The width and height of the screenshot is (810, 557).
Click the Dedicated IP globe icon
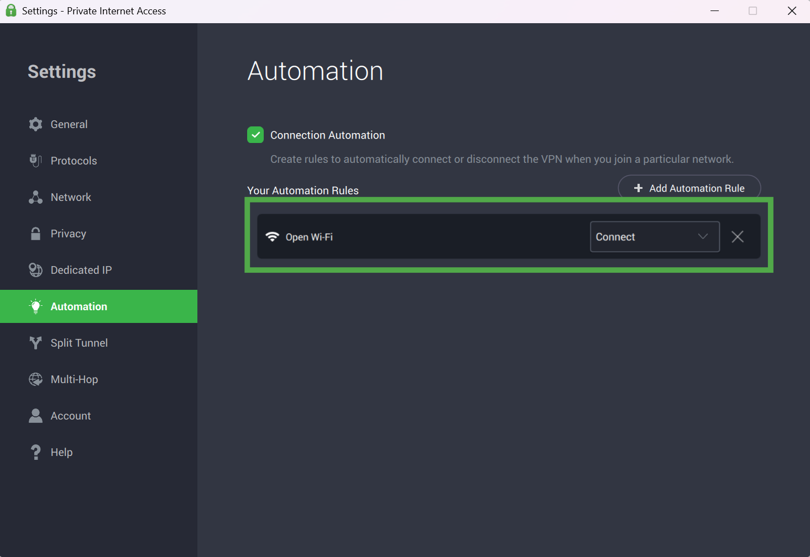coord(35,270)
